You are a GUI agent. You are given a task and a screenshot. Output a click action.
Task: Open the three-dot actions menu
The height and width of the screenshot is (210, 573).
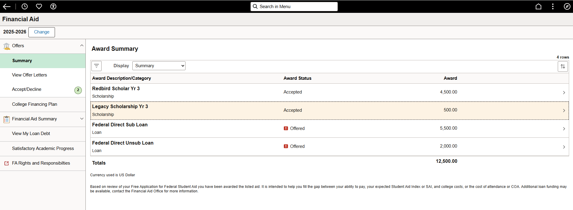click(x=553, y=7)
